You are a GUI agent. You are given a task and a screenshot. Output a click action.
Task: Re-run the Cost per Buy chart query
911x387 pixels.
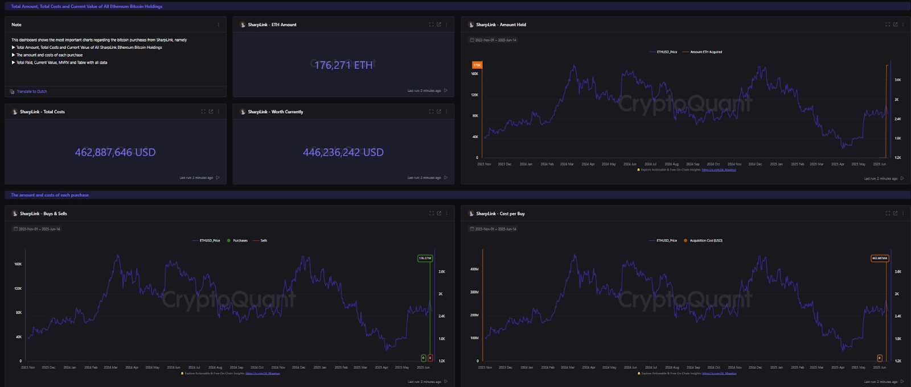[902, 381]
